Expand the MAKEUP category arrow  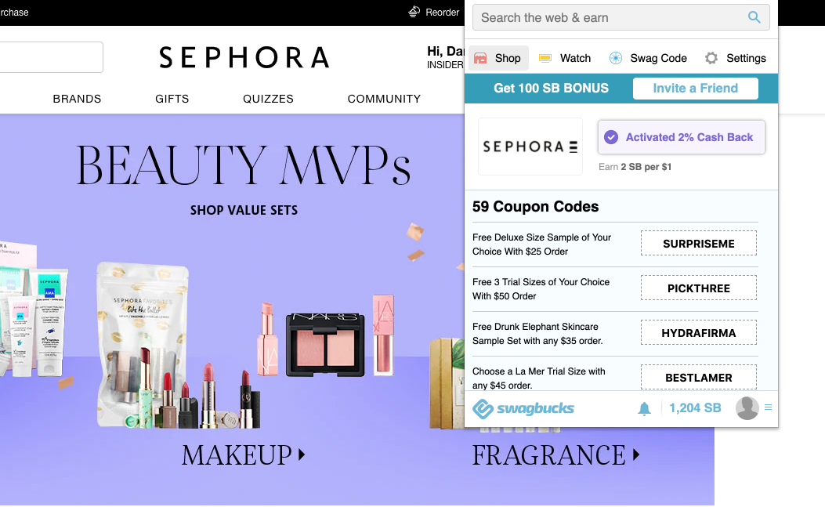(x=302, y=454)
